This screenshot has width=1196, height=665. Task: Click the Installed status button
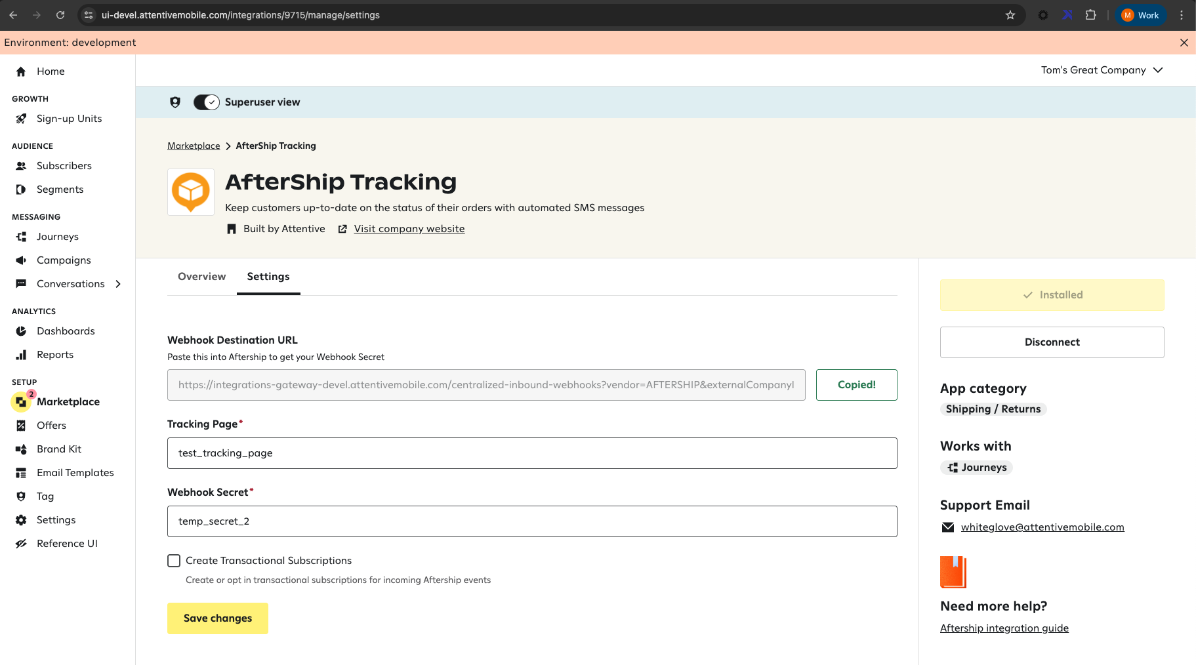point(1052,295)
